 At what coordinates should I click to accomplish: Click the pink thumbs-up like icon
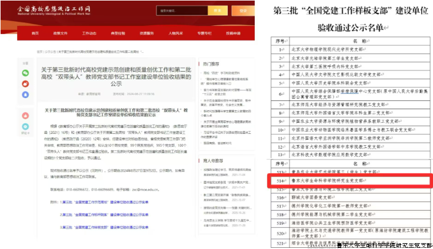point(25,116)
